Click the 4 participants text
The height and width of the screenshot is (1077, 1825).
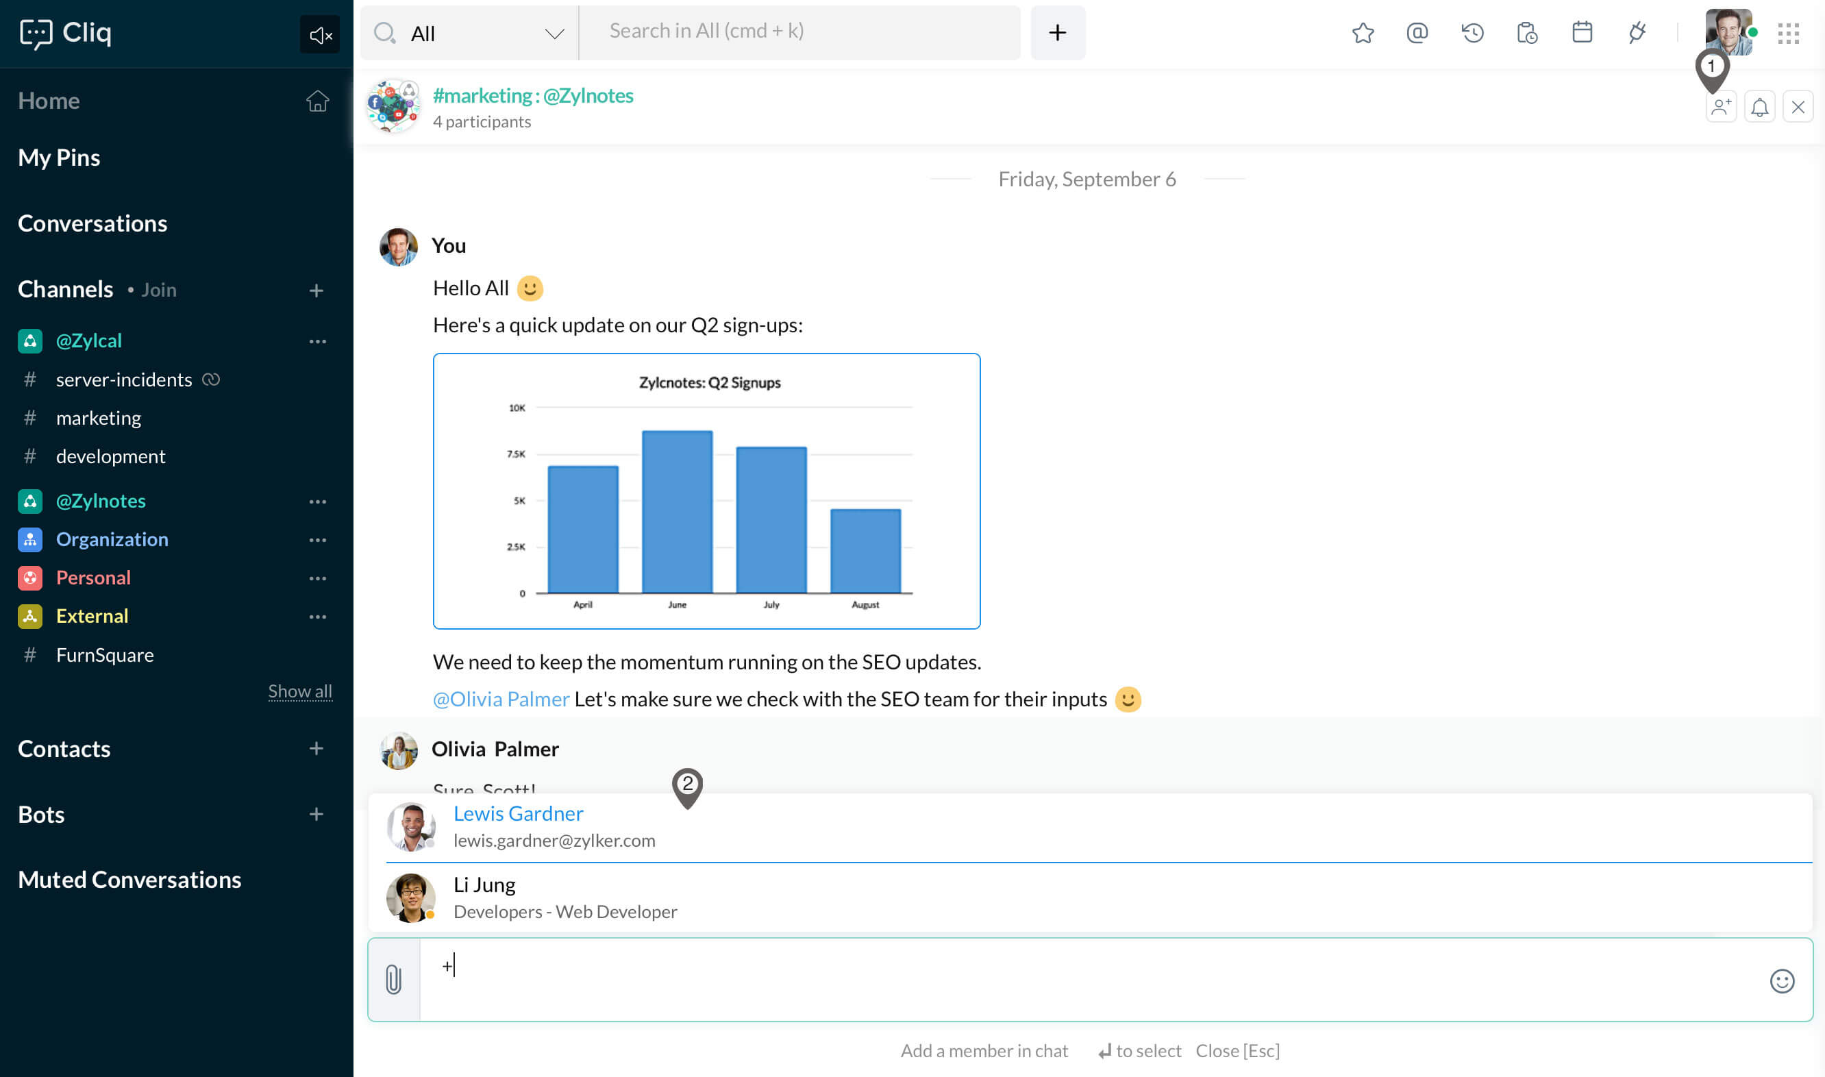[x=482, y=121]
